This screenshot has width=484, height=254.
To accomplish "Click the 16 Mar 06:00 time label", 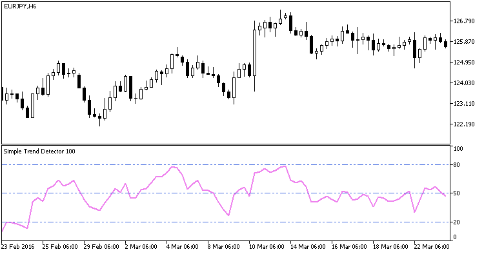I will point(349,247).
